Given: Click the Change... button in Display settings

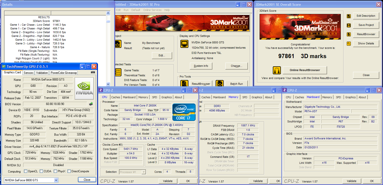Looking at the screenshot, I should (x=237, y=66).
